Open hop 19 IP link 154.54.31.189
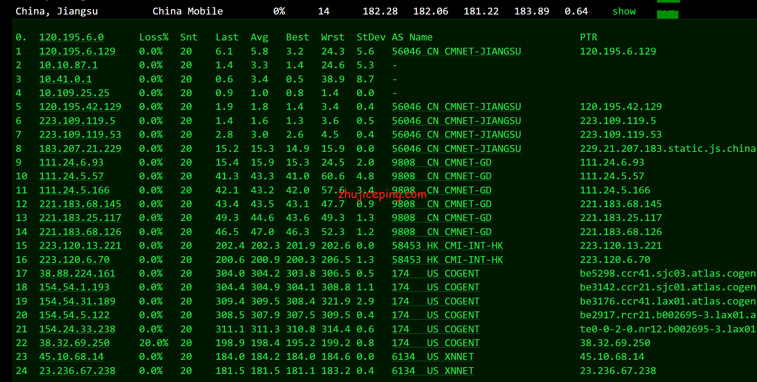Image resolution: width=757 pixels, height=382 pixels. point(77,301)
